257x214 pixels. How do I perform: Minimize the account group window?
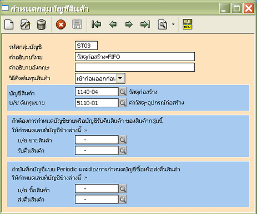click(x=225, y=8)
